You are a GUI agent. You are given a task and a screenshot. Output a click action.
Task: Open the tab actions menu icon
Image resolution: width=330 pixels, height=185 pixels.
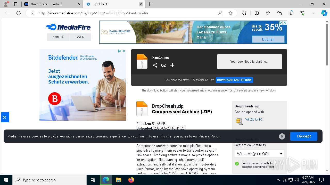15,4
